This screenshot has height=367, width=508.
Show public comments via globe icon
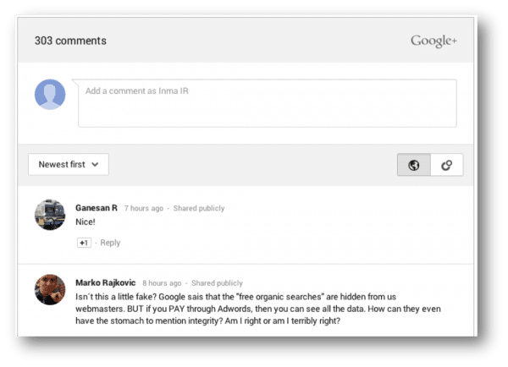[x=414, y=165]
